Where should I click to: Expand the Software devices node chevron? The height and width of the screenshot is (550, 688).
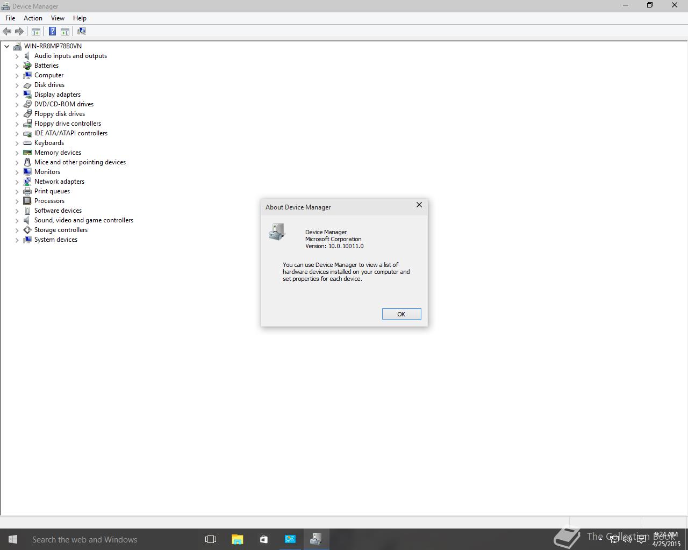[x=17, y=211]
